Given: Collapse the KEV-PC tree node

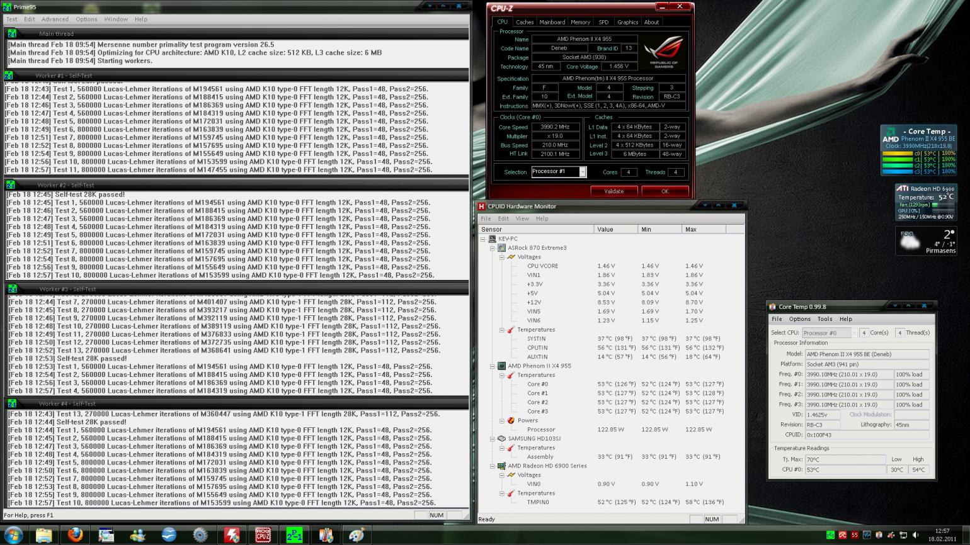Looking at the screenshot, I should coord(483,239).
